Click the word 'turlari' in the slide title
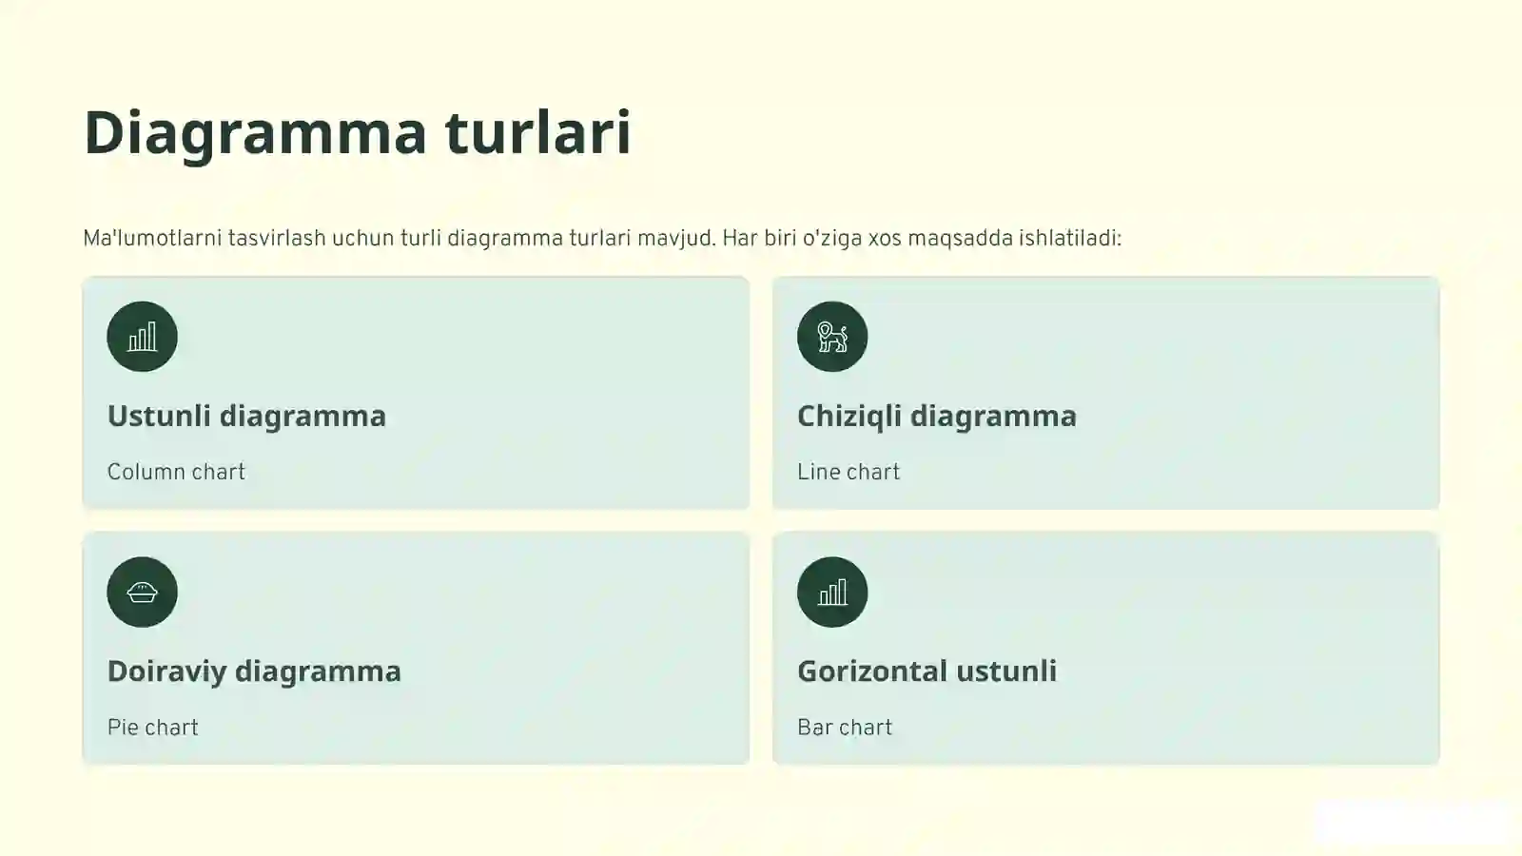This screenshot has width=1522, height=856. (x=537, y=131)
